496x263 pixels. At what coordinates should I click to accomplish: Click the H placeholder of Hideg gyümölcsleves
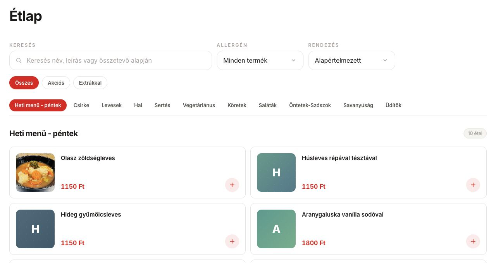[x=35, y=229]
